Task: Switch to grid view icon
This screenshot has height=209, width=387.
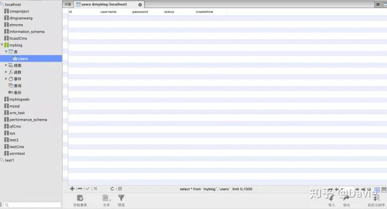Action: (x=377, y=190)
